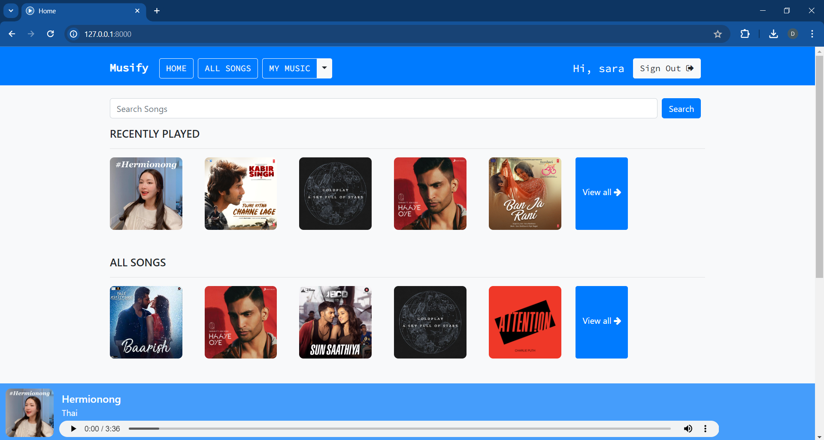View all recently played songs

pos(602,193)
